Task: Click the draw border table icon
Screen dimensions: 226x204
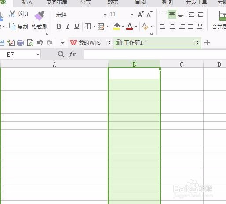Action: click(101, 26)
